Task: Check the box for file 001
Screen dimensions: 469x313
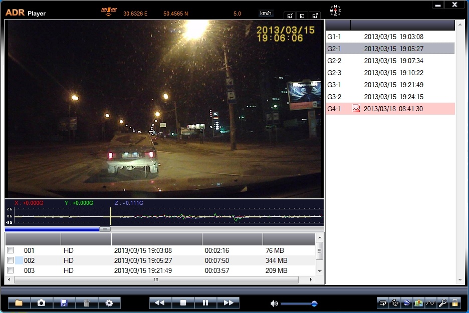Action: (10, 250)
